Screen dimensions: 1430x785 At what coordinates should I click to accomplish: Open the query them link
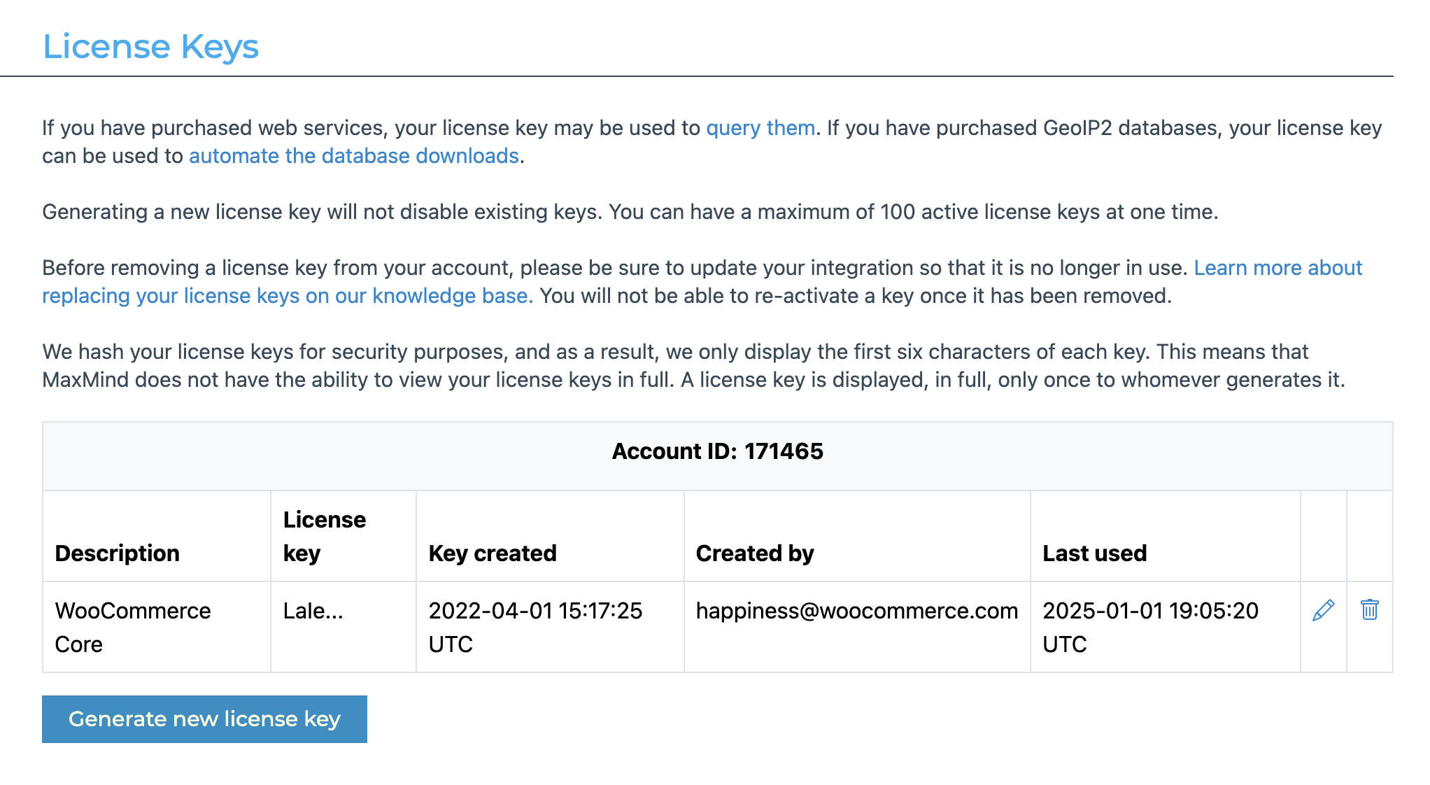(759, 128)
